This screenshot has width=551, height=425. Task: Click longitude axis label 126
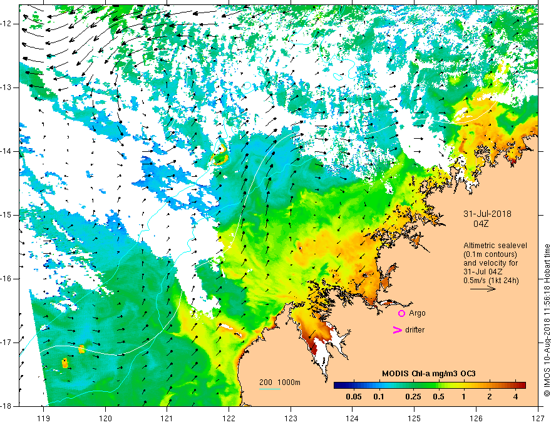point(476,418)
